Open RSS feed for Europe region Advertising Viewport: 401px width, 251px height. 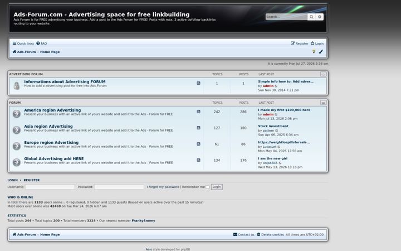pyautogui.click(x=198, y=144)
